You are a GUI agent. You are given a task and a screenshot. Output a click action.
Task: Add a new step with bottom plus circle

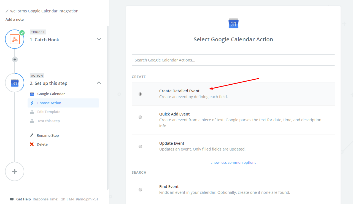[x=15, y=171]
